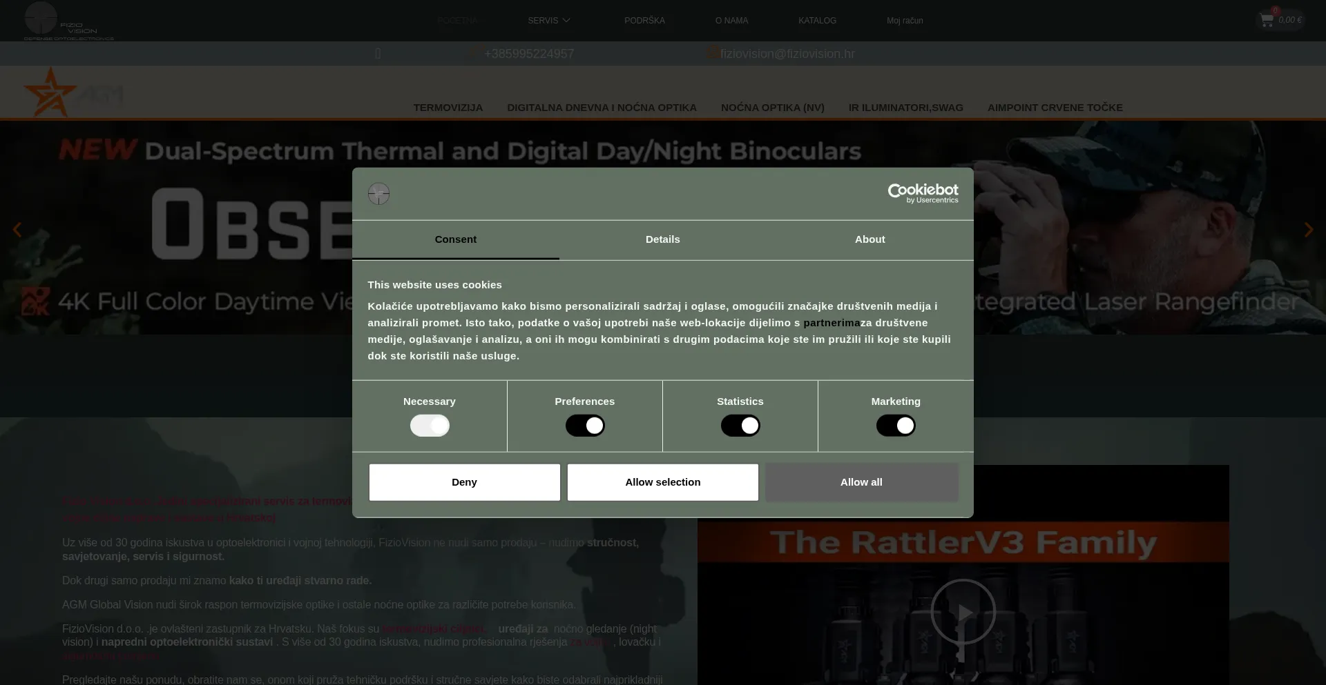Viewport: 1326px width, 685px height.
Task: Switch to the Details tab
Action: [662, 239]
